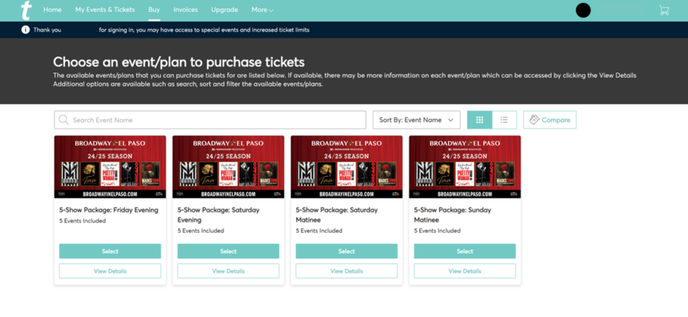The width and height of the screenshot is (688, 317).
Task: Click the user profile avatar
Action: [x=583, y=10]
